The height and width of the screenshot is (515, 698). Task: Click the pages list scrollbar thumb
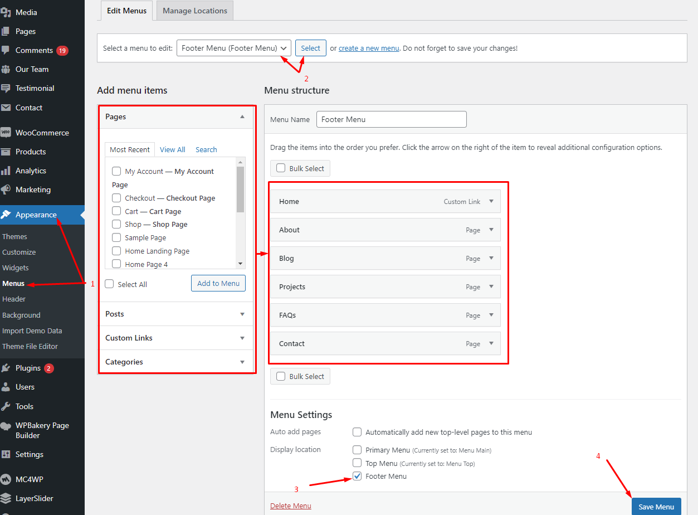pyautogui.click(x=240, y=190)
